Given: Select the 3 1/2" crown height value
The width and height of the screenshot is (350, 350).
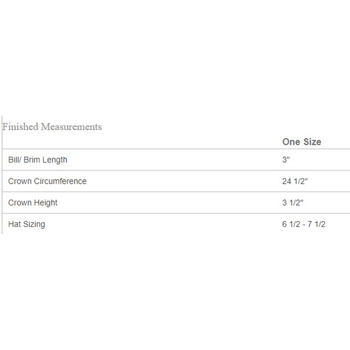Looking at the screenshot, I should pos(293,203).
